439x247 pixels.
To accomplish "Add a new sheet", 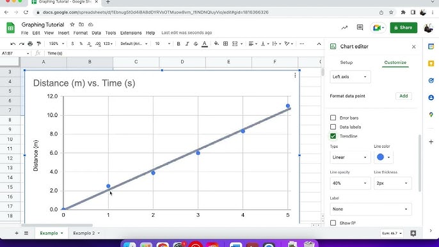I will click(x=17, y=233).
